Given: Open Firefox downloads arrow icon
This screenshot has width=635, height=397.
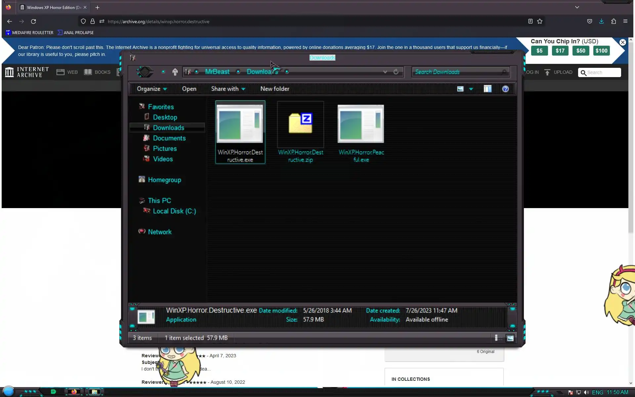Looking at the screenshot, I should 601,21.
